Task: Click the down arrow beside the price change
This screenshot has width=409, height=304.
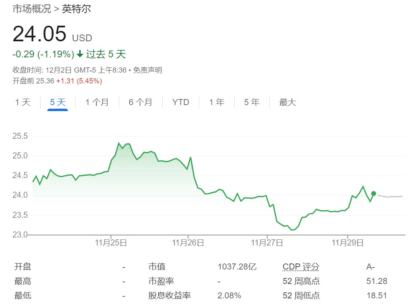Action: (x=80, y=54)
